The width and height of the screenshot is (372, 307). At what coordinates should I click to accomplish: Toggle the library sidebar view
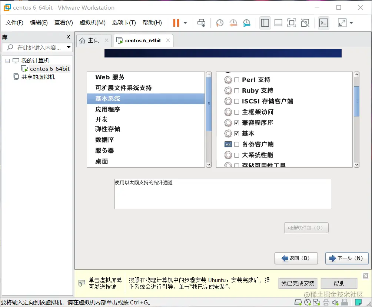265,23
